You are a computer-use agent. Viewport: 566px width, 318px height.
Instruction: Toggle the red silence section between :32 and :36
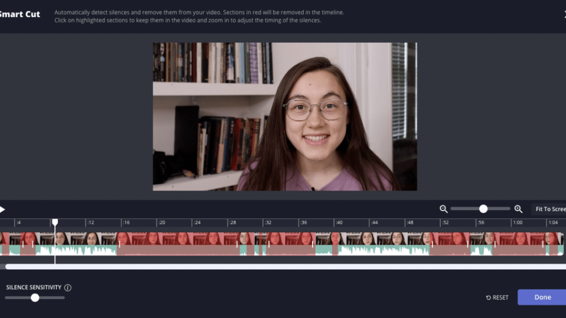[x=288, y=244]
